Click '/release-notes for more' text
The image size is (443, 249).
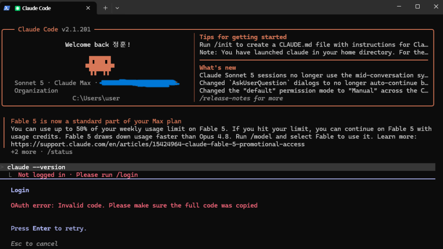241,98
